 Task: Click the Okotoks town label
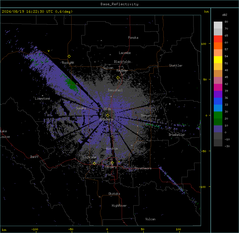tap(114, 194)
